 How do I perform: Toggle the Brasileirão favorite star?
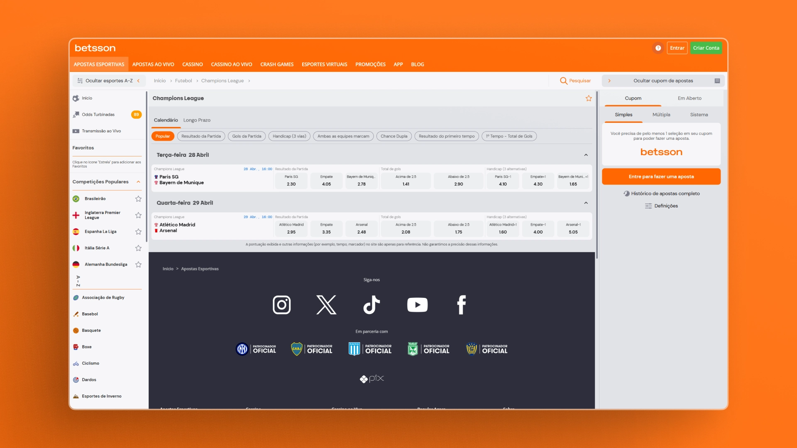click(138, 199)
